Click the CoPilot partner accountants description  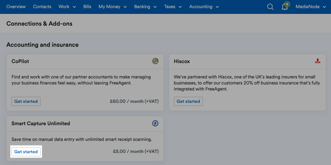click(x=81, y=80)
